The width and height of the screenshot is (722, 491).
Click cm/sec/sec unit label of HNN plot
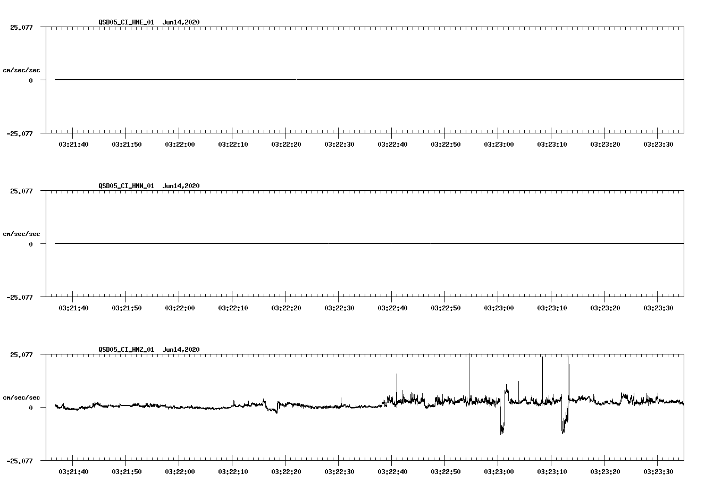22,234
